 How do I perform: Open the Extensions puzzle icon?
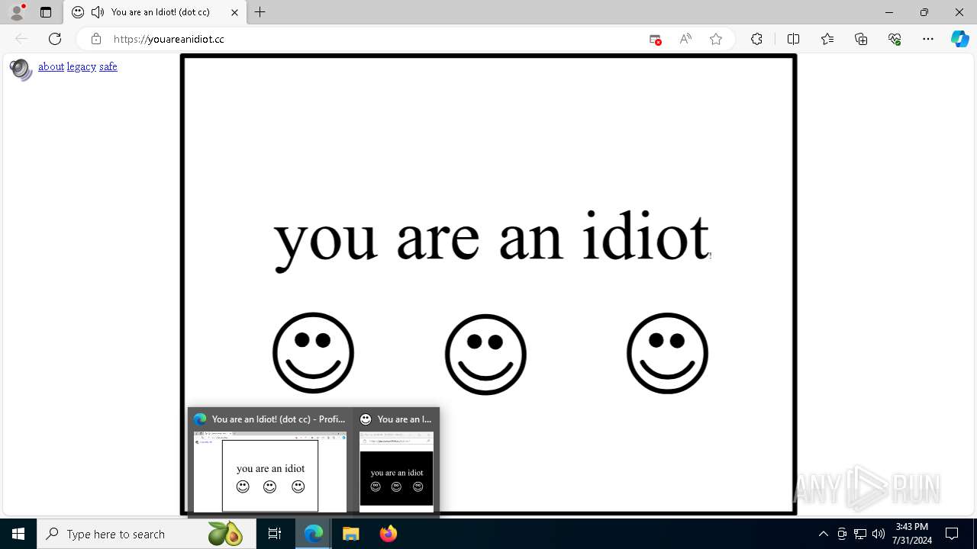[x=756, y=39]
